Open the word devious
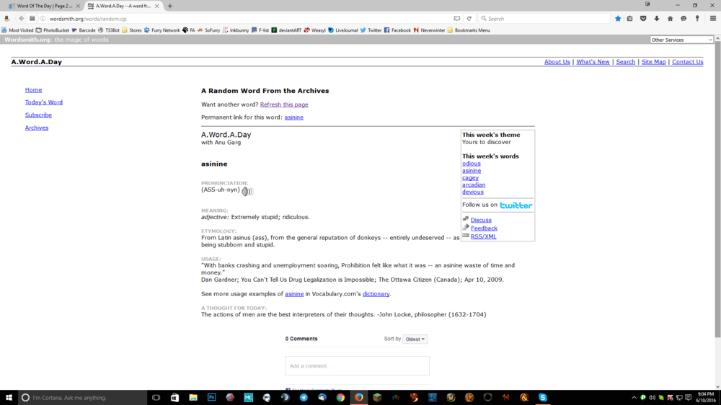Image resolution: width=721 pixels, height=405 pixels. (473, 192)
